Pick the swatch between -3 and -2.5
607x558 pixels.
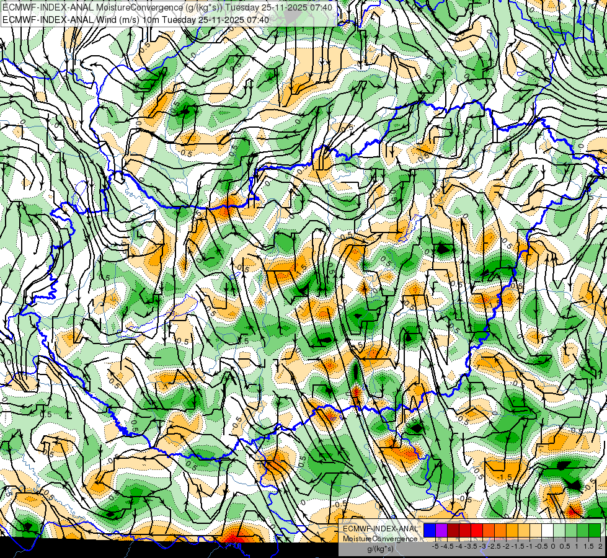click(x=489, y=530)
